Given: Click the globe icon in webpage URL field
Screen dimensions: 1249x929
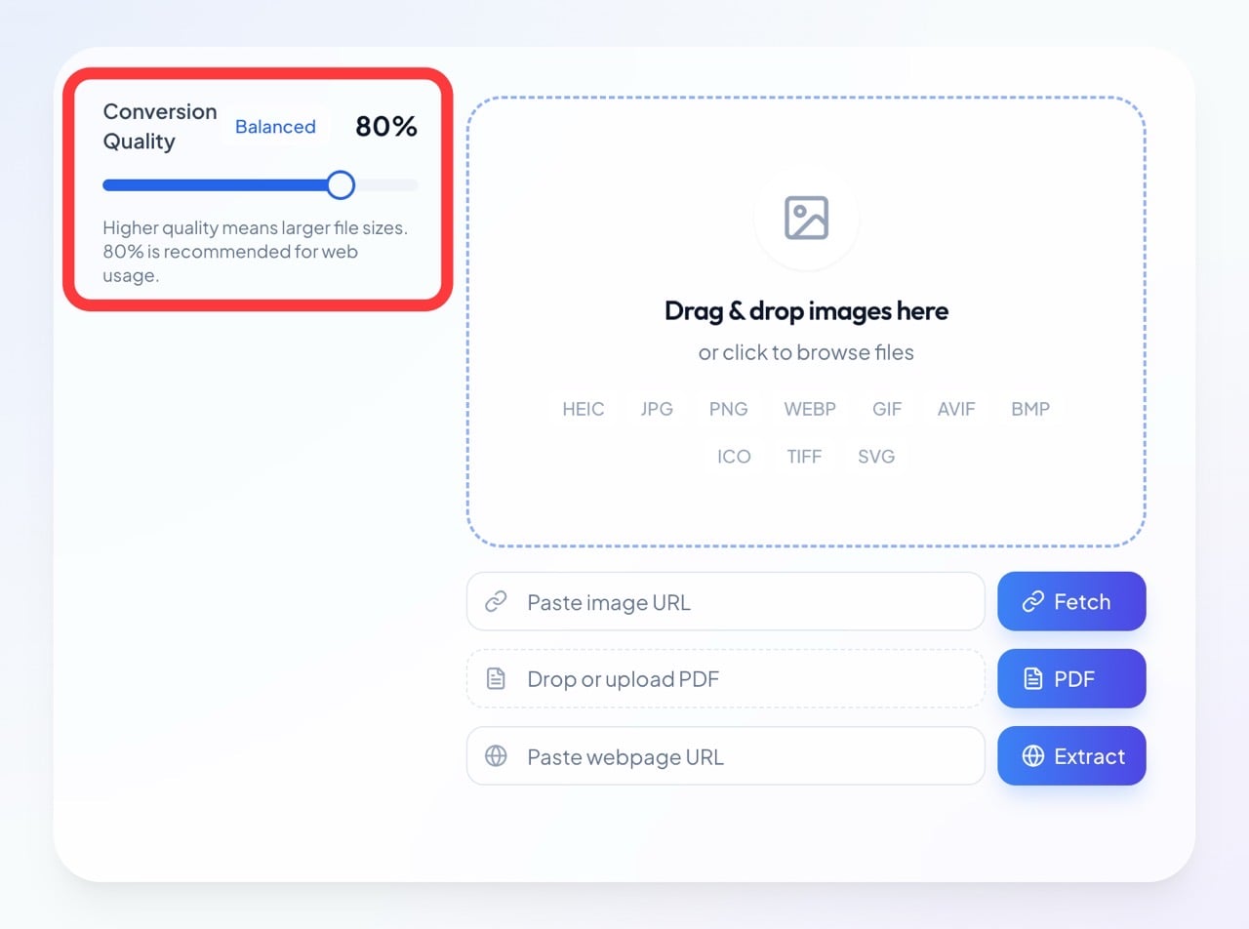Looking at the screenshot, I should tap(496, 756).
